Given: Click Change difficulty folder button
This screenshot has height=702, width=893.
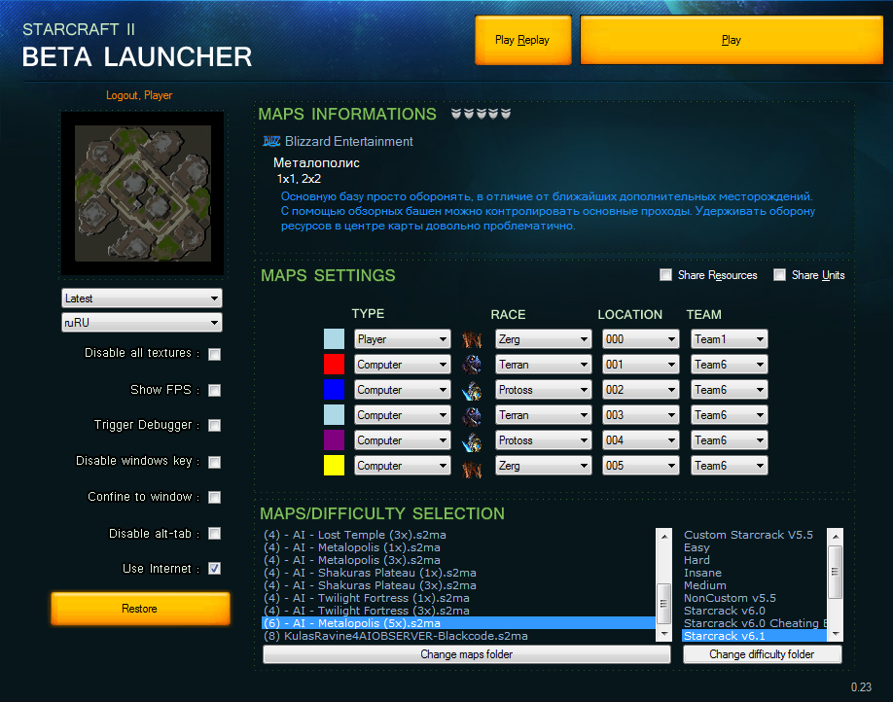Looking at the screenshot, I should point(762,654).
